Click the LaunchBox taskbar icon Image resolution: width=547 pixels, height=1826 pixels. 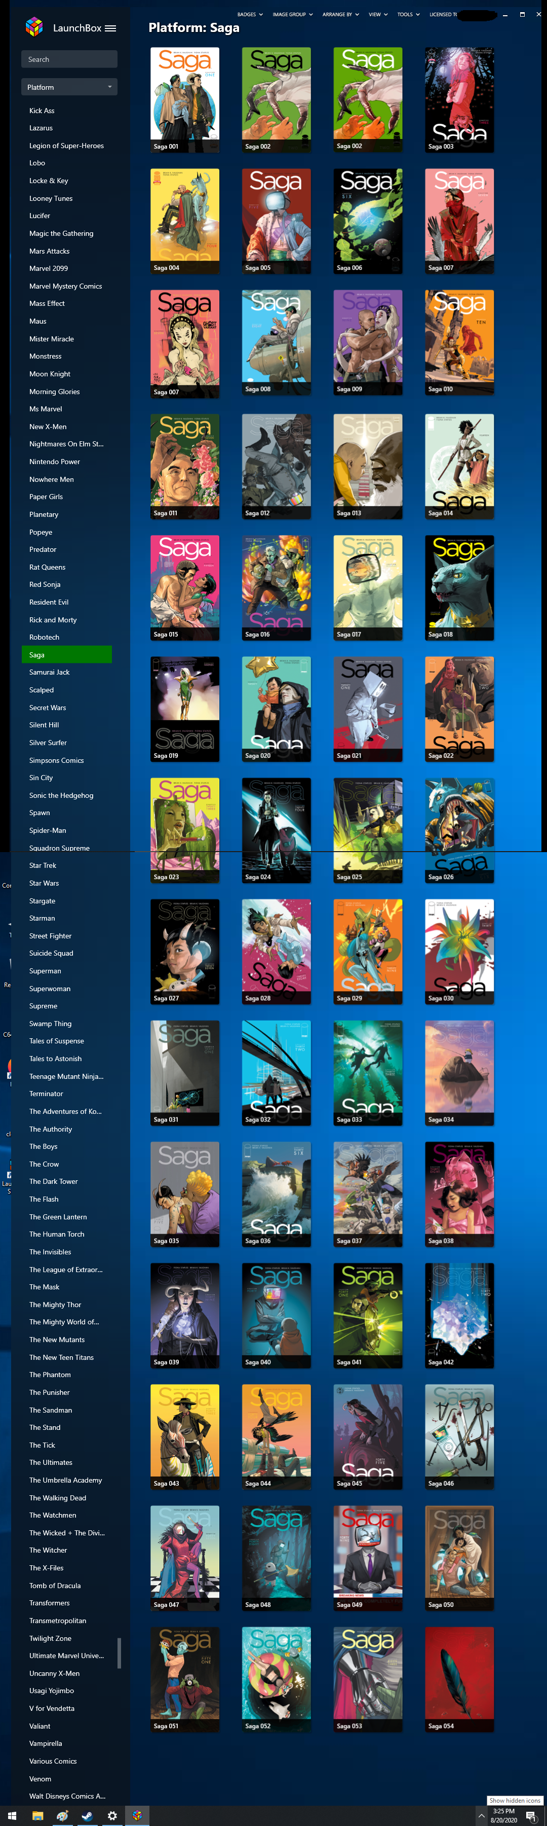tap(137, 1815)
